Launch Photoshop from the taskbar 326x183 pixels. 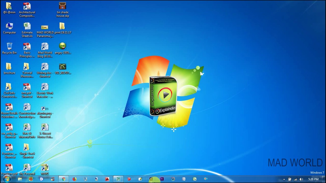coord(151,179)
